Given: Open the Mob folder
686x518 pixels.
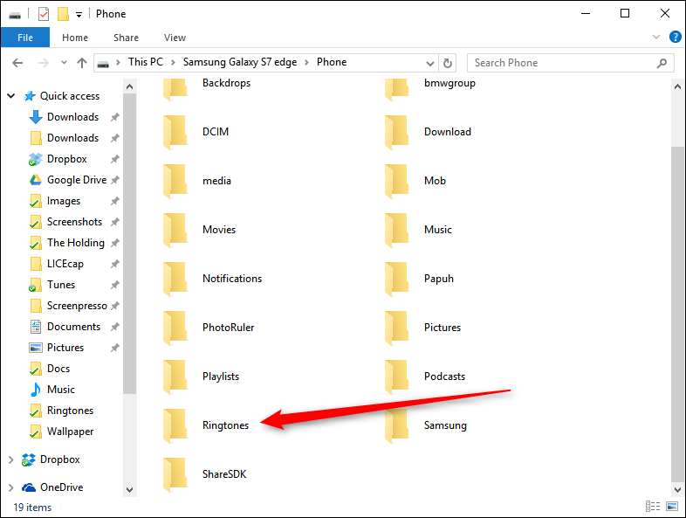Looking at the screenshot, I should [x=415, y=181].
